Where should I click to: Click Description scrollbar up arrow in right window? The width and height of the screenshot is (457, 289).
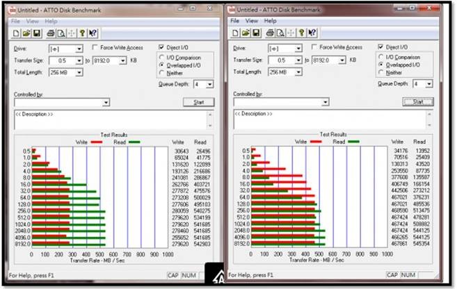pos(429,114)
